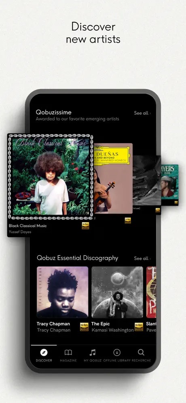Tap the Discover compass icon
186x403 pixels.
point(44,352)
